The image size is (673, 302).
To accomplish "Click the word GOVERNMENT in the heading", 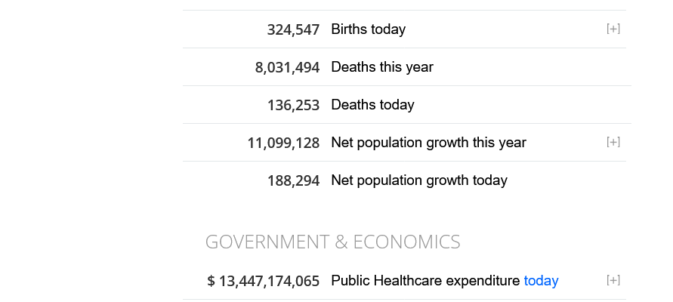I will (267, 242).
